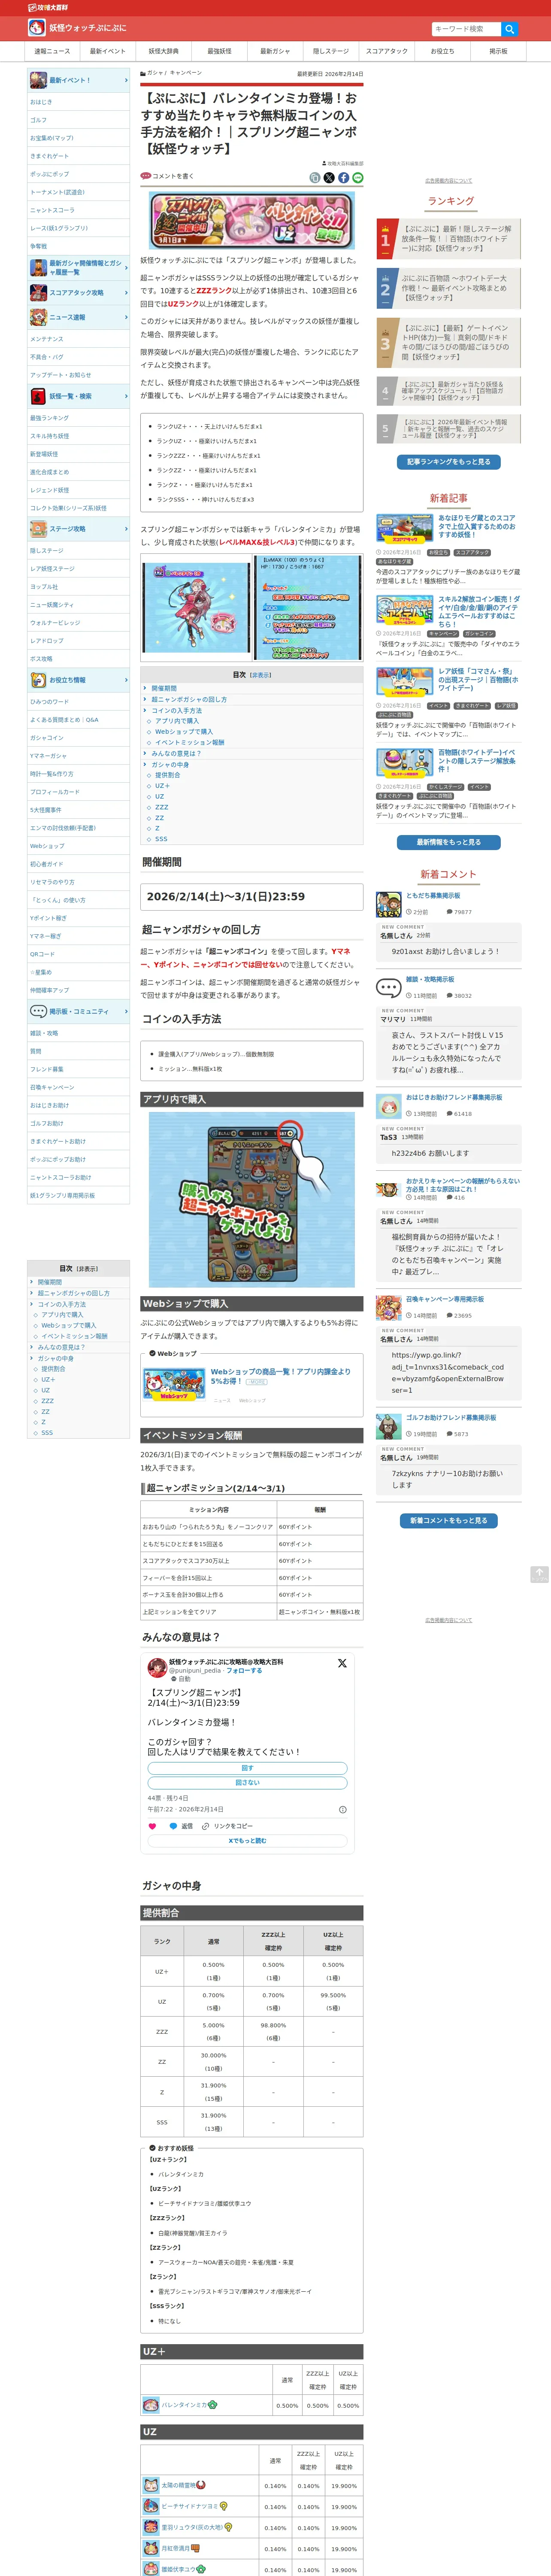Click お役立ち情報 sidebar section icon
This screenshot has height=2576, width=551.
(x=38, y=680)
